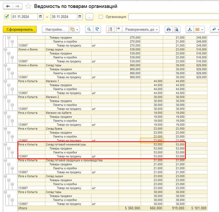Send report by email envelope icon

(x=197, y=30)
